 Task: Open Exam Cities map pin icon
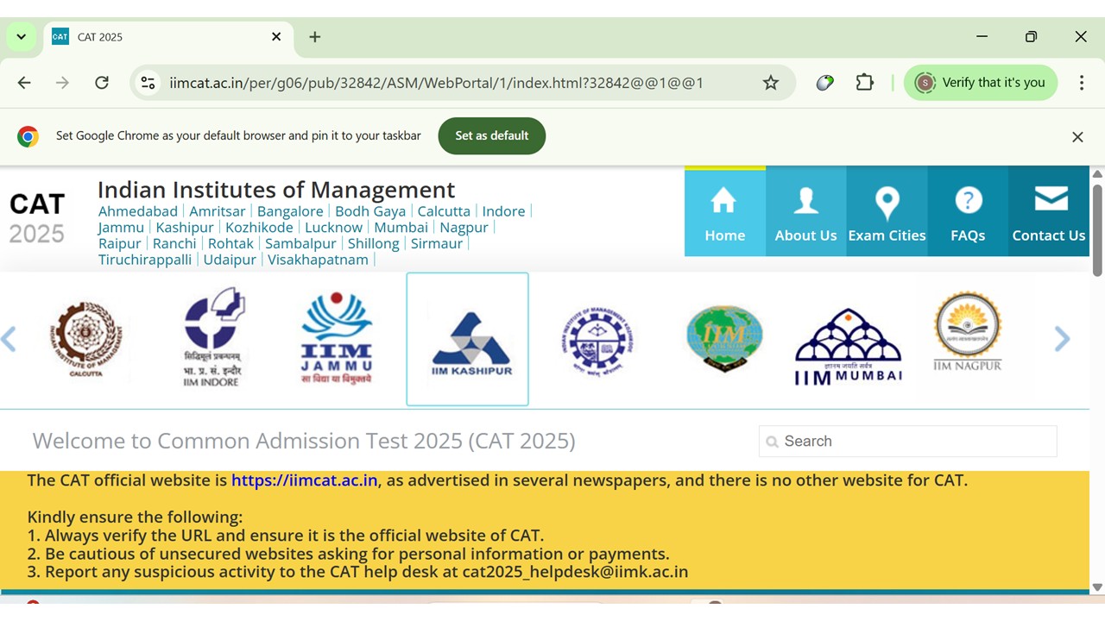887,204
